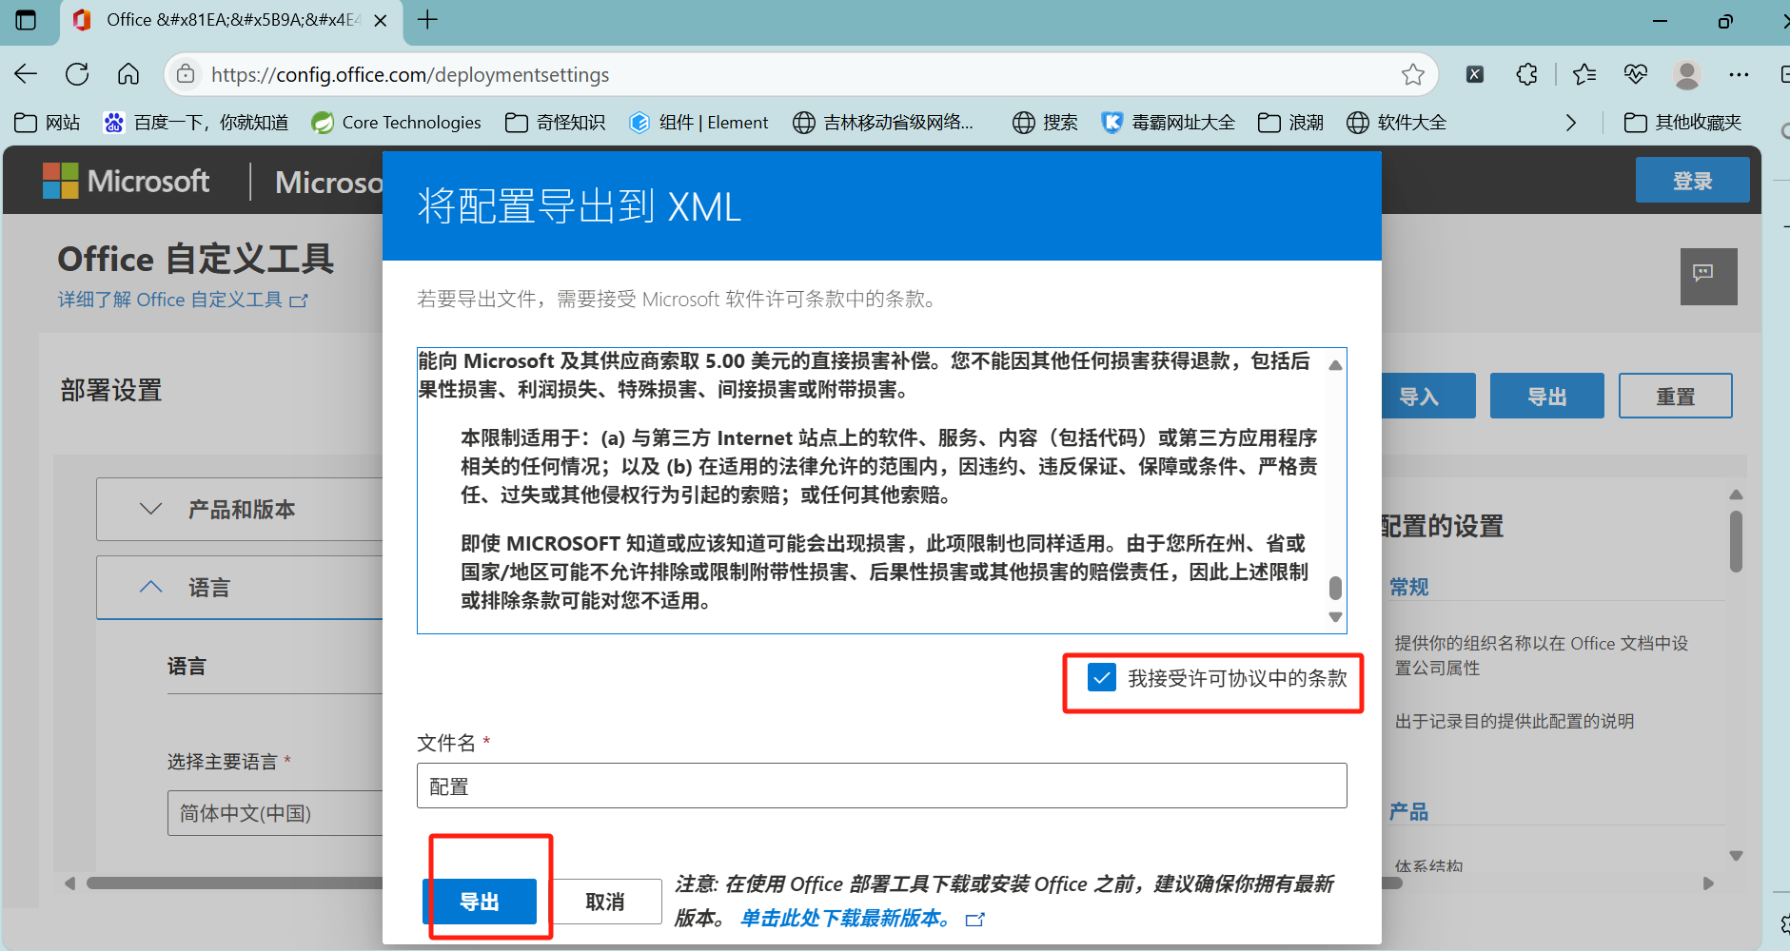This screenshot has width=1790, height=951.
Task: Open the 软件大全 bookmark
Action: click(1396, 123)
